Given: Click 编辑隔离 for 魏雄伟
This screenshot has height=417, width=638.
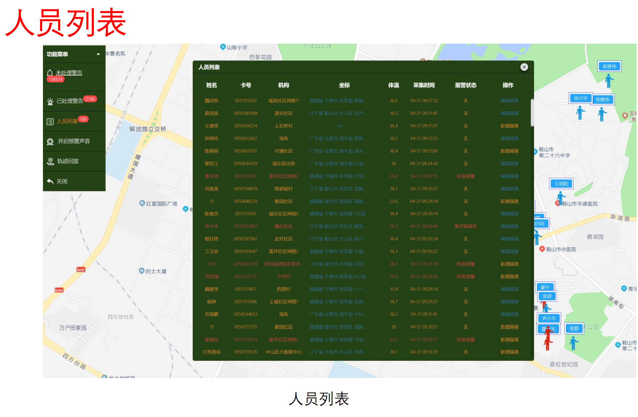Looking at the screenshot, I should [x=509, y=289].
